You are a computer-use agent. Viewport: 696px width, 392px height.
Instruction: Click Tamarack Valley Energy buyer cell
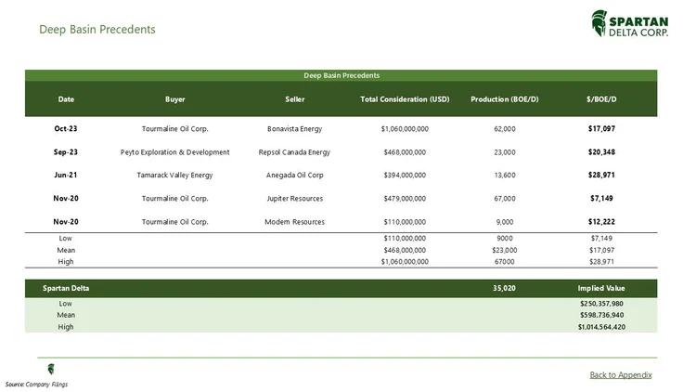(174, 176)
